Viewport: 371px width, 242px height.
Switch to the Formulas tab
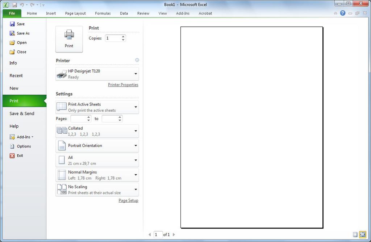pyautogui.click(x=103, y=13)
